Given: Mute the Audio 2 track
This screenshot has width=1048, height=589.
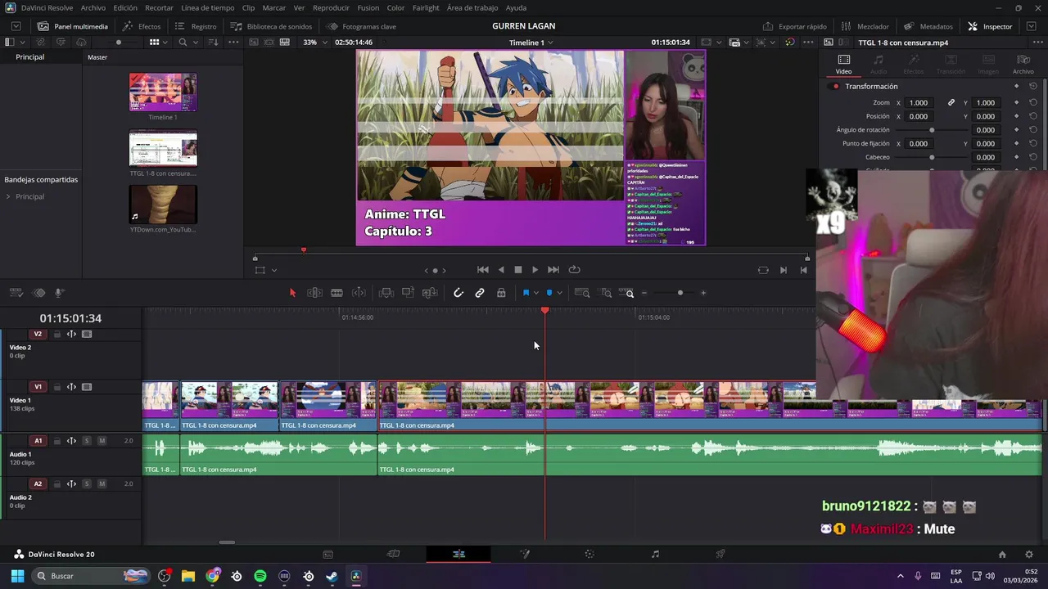Looking at the screenshot, I should (102, 483).
